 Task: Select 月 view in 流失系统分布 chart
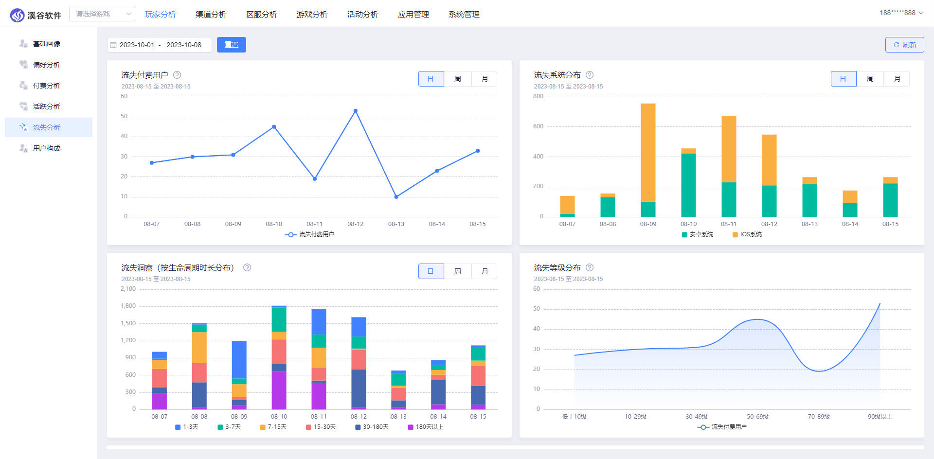pyautogui.click(x=897, y=79)
